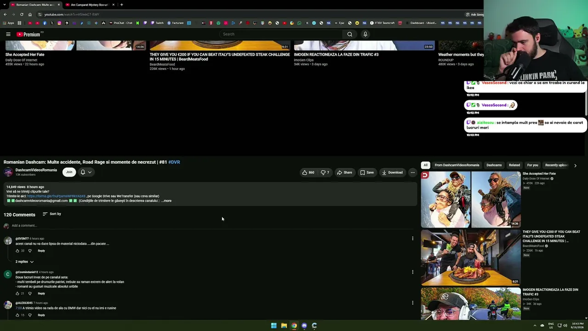Image resolution: width=588 pixels, height=331 pixels.
Task: Expand 2 replies under @SVSM77 comment
Action: [24, 262]
